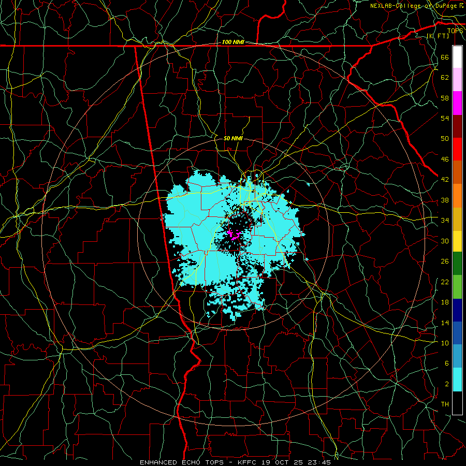
Task: Click the white swatch in the tops legend
Action: 457,57
